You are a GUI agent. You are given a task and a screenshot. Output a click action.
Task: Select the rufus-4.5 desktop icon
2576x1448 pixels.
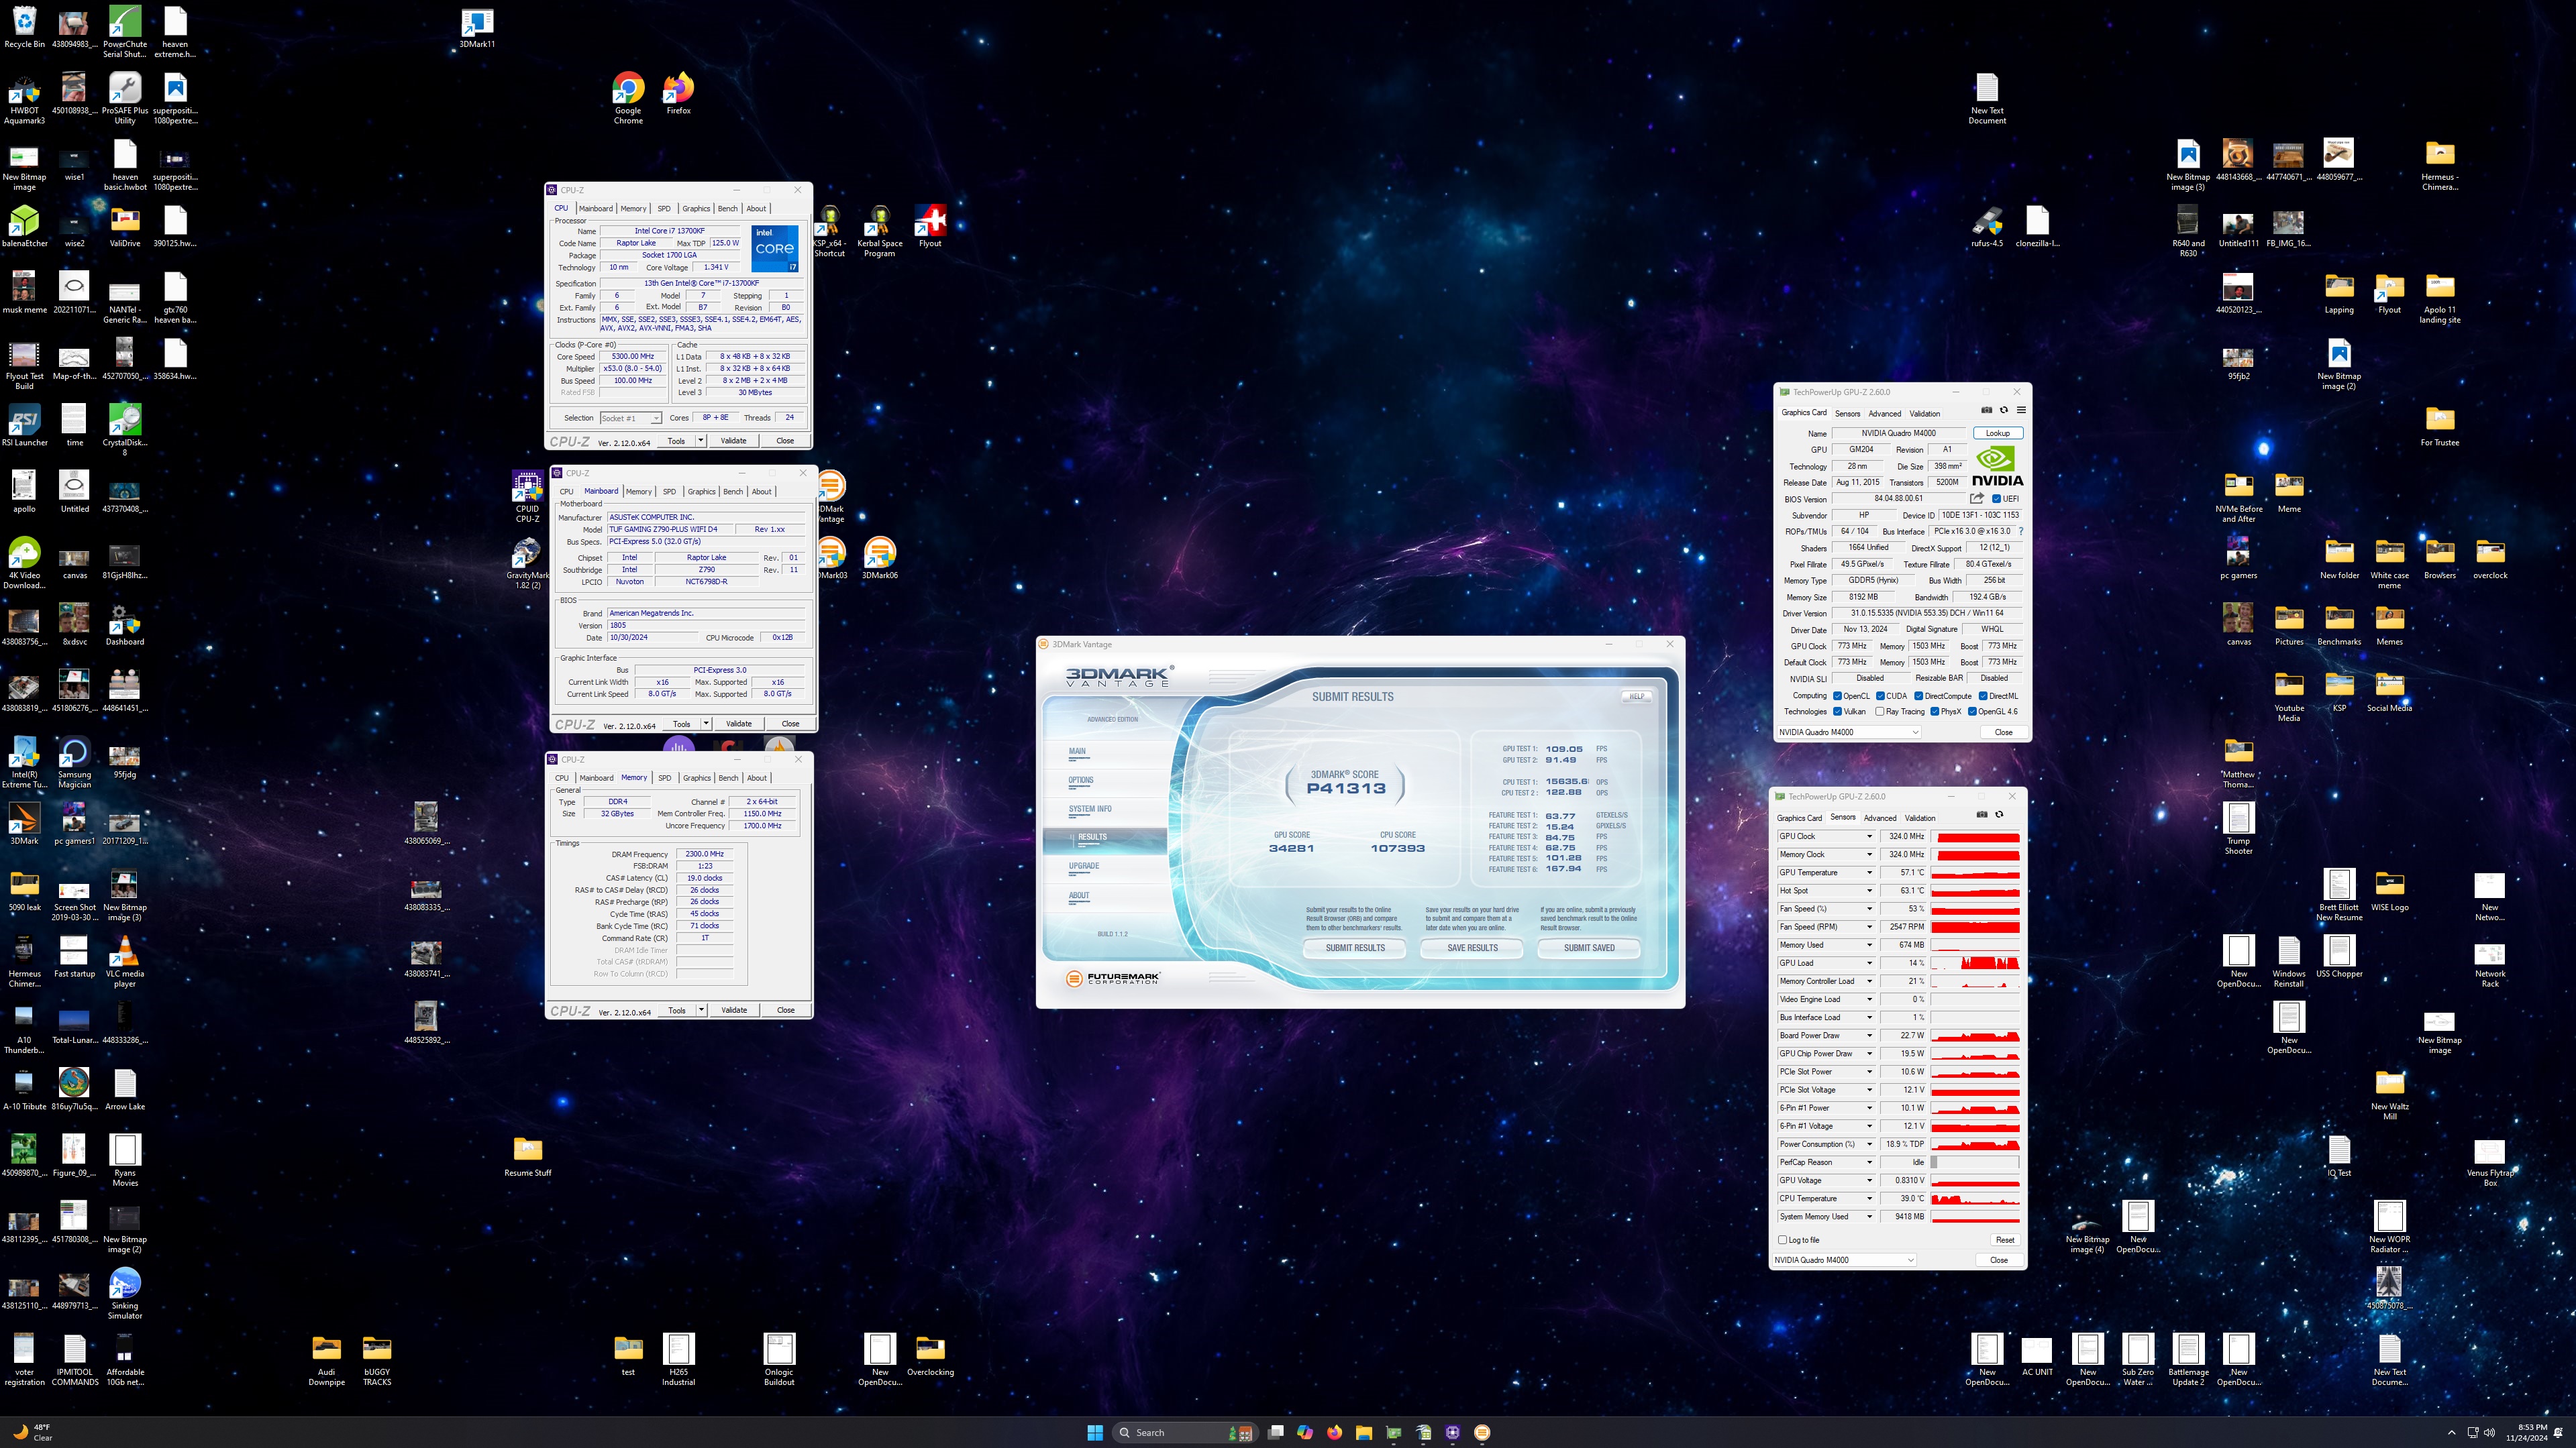point(1987,227)
